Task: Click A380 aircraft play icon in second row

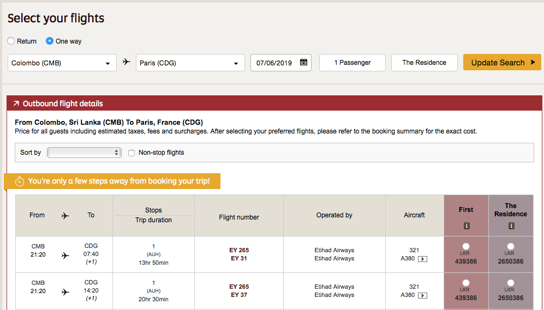Action: pyautogui.click(x=422, y=295)
